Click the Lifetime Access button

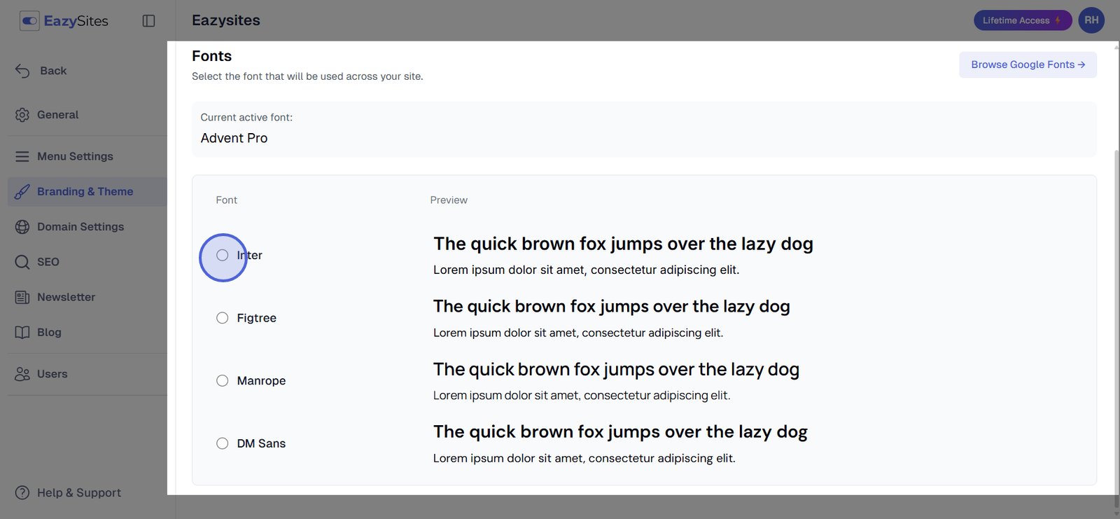pos(1021,20)
